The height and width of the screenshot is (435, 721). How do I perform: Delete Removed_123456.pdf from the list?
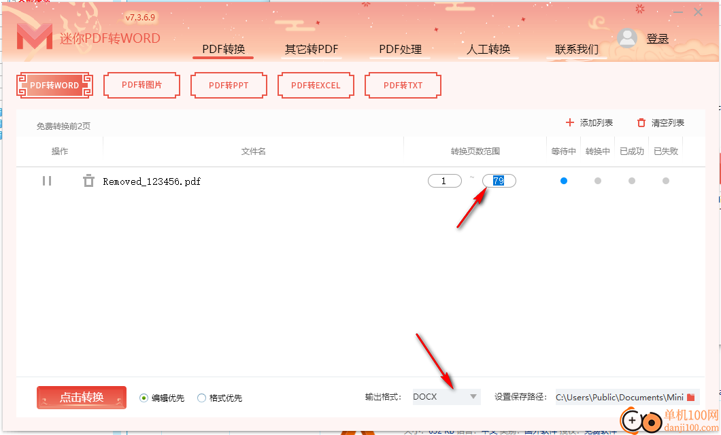point(88,181)
